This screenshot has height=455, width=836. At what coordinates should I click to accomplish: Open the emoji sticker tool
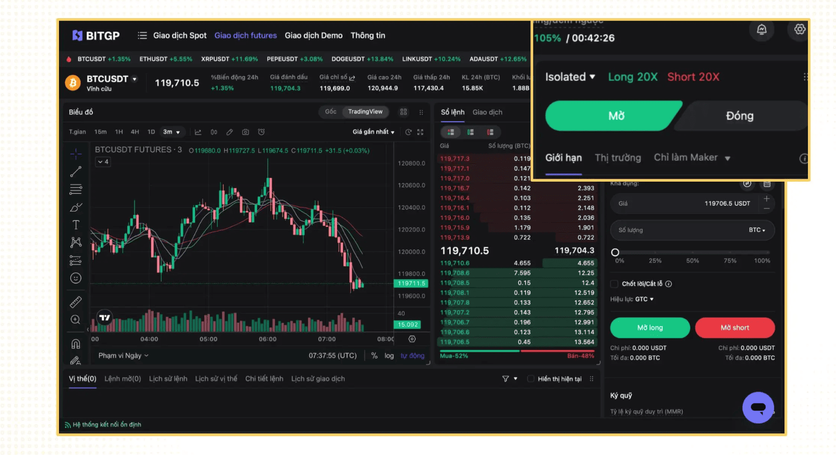click(75, 279)
